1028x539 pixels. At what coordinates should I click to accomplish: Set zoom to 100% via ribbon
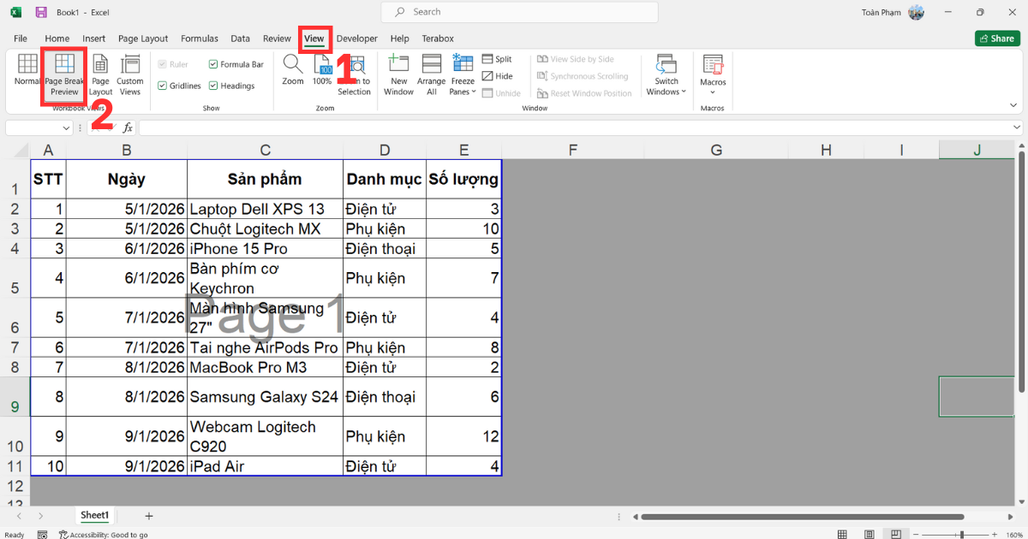point(322,70)
